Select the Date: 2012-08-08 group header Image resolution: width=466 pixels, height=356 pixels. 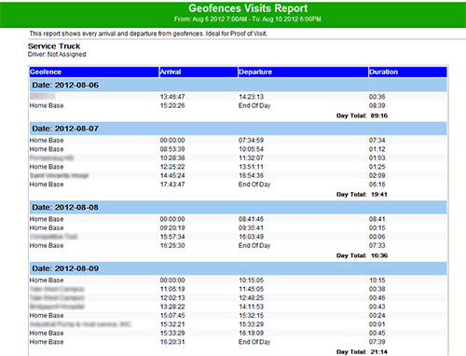238,207
